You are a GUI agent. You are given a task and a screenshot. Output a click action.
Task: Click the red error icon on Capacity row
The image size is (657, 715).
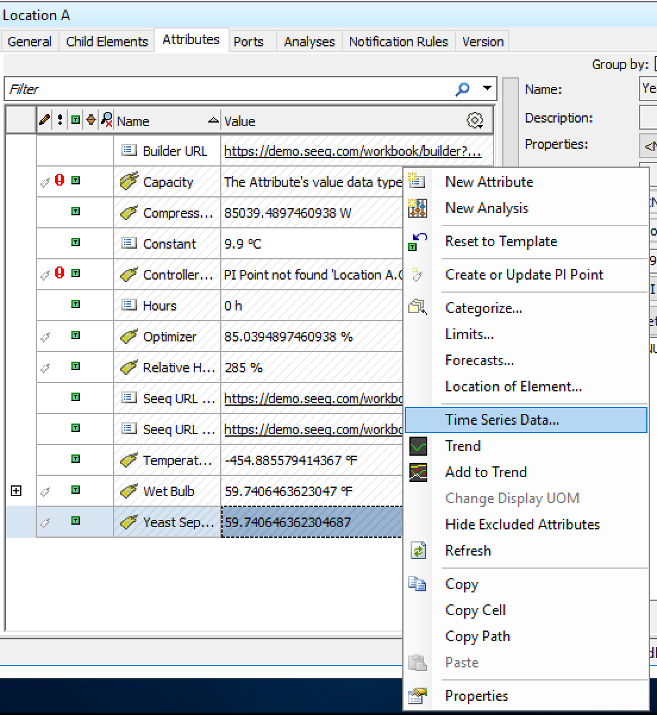tap(60, 180)
